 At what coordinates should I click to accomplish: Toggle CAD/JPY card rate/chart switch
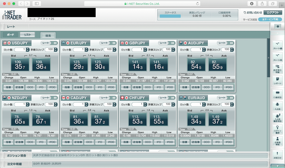click(108, 98)
